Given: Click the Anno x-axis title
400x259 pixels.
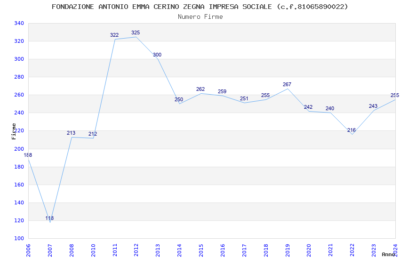Looking at the screenshot, I should tap(388, 254).
